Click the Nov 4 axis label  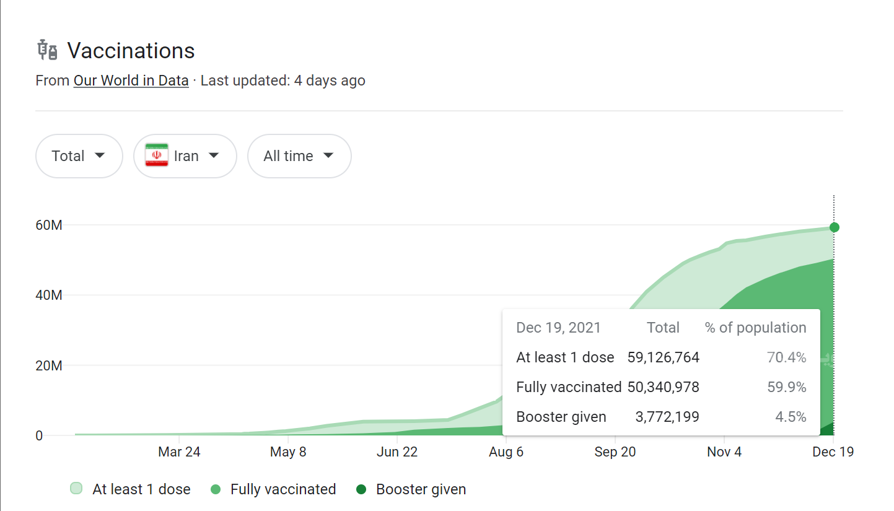click(x=724, y=452)
